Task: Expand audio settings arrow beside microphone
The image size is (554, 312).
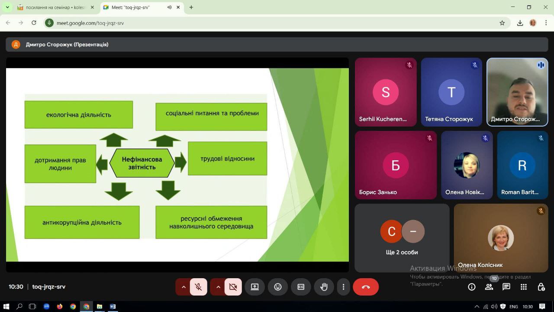Action: (x=184, y=287)
